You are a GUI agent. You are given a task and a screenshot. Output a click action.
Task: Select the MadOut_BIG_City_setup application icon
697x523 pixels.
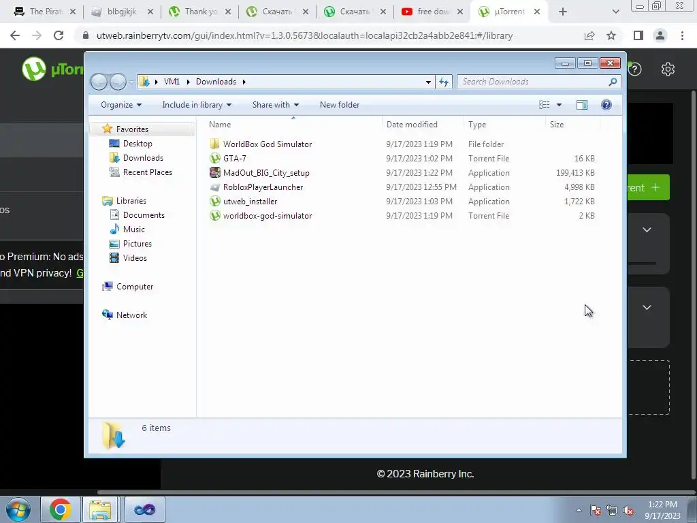coord(214,172)
